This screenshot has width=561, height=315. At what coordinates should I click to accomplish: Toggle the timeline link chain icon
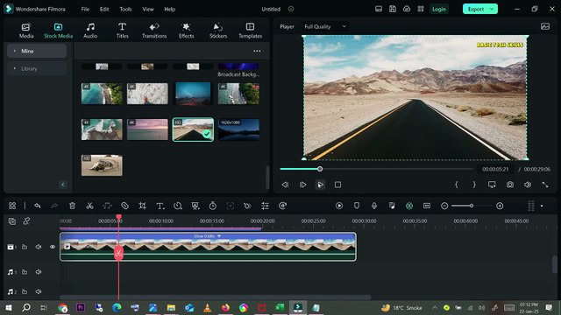pyautogui.click(x=26, y=221)
